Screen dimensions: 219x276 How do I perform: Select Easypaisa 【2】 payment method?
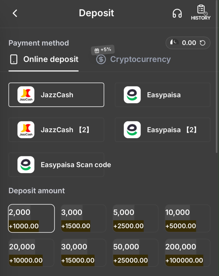(162, 130)
